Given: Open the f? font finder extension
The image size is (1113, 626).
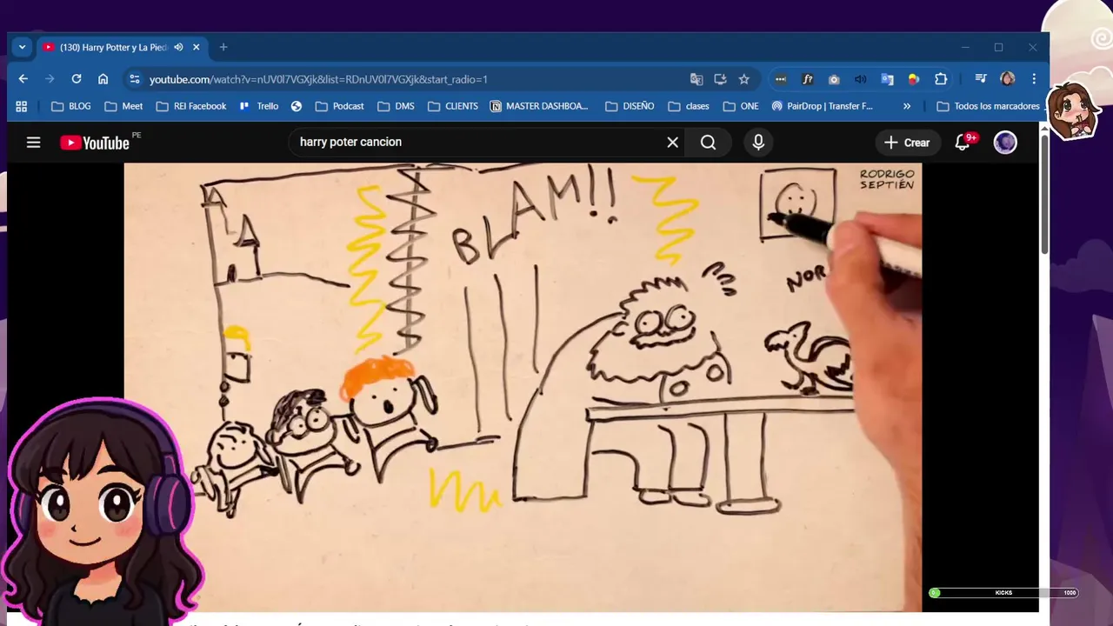Looking at the screenshot, I should 807,79.
